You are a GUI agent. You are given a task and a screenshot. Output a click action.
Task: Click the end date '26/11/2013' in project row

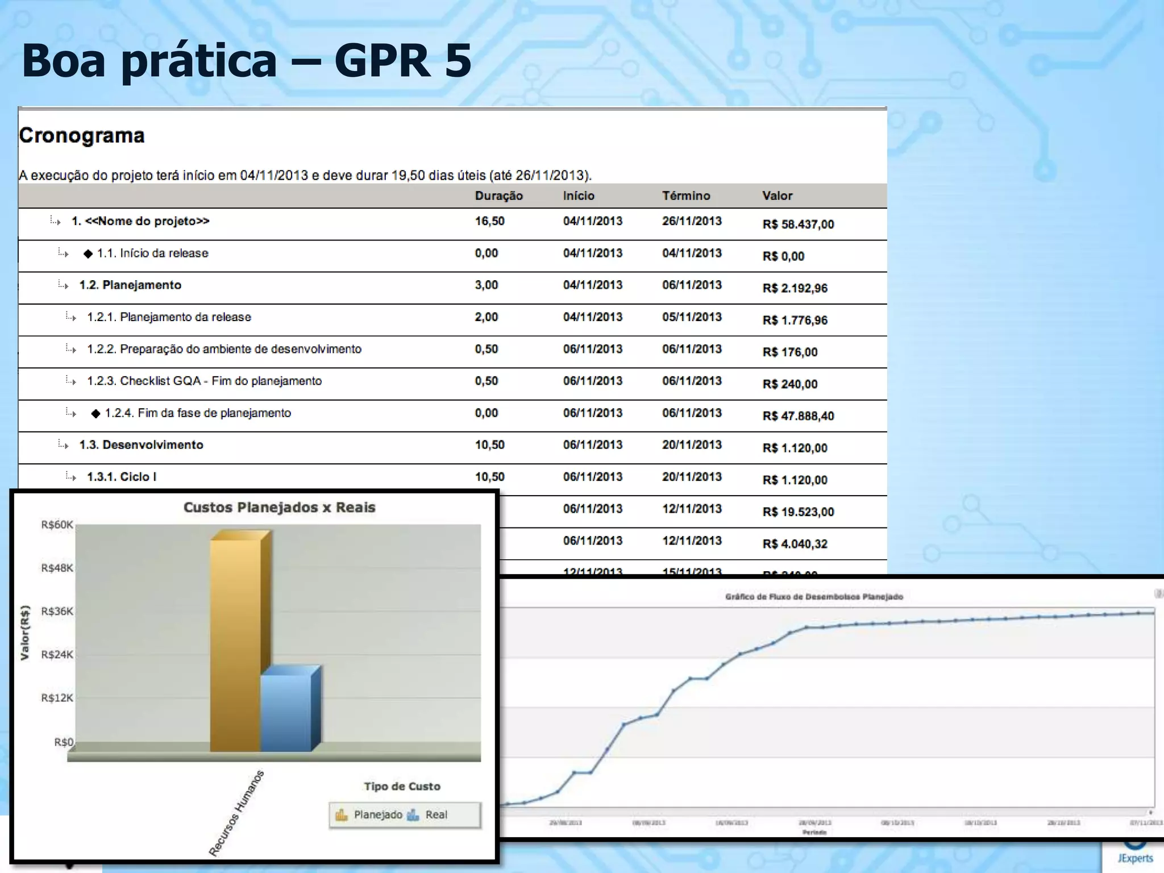pyautogui.click(x=692, y=221)
